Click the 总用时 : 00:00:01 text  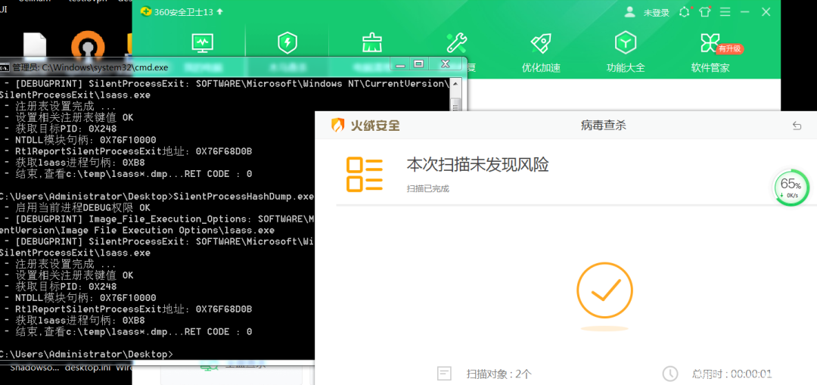tap(732, 374)
